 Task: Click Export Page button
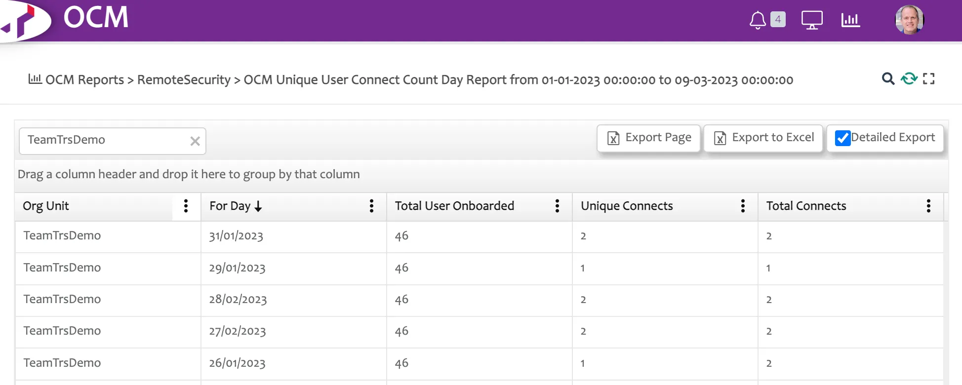(648, 138)
